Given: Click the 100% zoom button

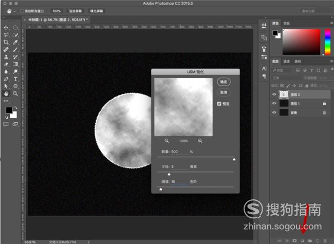Looking at the screenshot, I should (57, 11).
